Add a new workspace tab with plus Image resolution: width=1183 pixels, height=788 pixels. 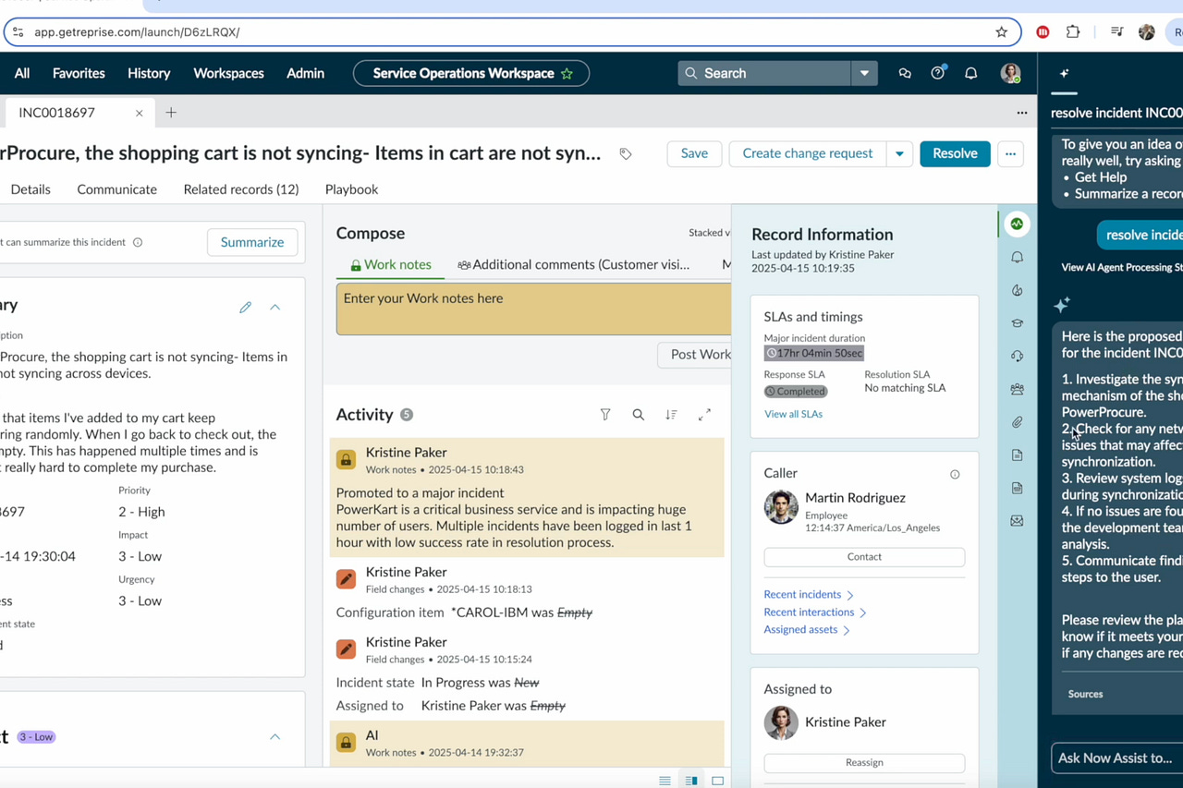coord(171,113)
